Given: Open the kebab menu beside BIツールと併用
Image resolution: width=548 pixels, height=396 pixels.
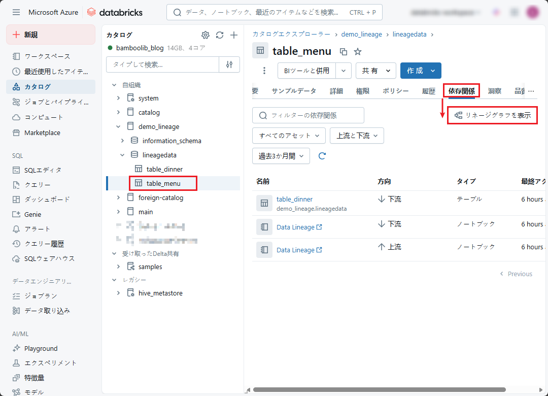Looking at the screenshot, I should click(264, 71).
